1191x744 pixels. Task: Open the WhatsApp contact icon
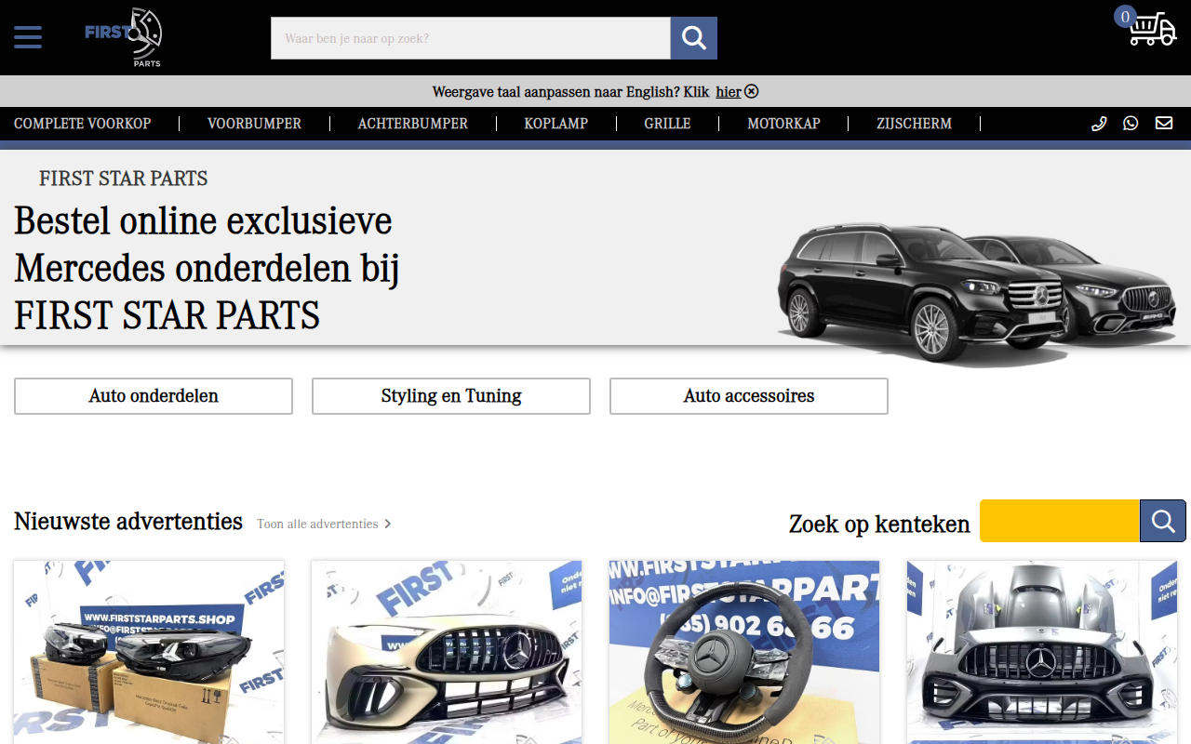(1131, 123)
